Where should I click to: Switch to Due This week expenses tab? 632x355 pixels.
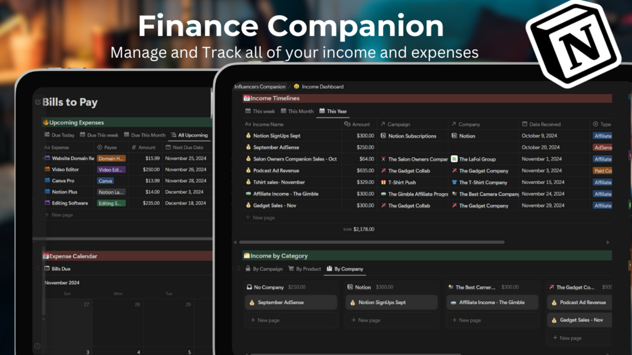(99, 135)
